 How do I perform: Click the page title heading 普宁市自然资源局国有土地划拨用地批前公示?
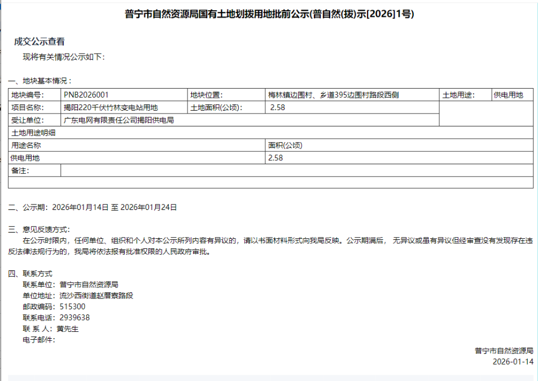(x=269, y=15)
